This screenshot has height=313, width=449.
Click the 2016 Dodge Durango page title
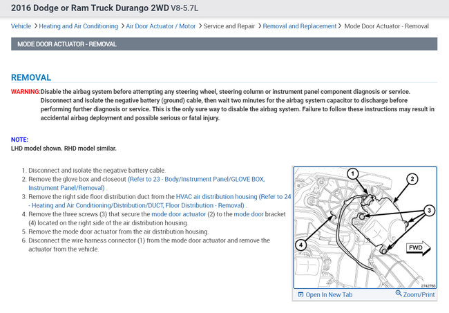coord(104,8)
